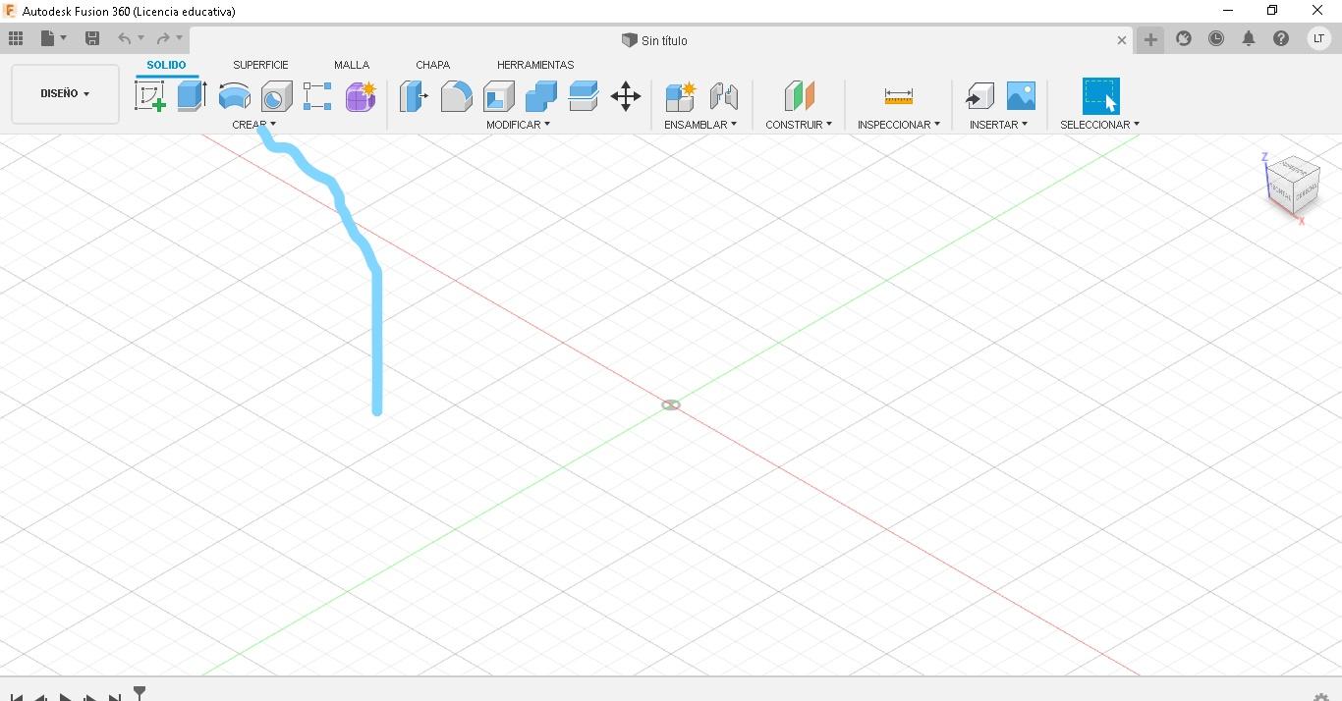Image resolution: width=1342 pixels, height=701 pixels.
Task: Click the Insert Image icon
Action: (x=1021, y=96)
